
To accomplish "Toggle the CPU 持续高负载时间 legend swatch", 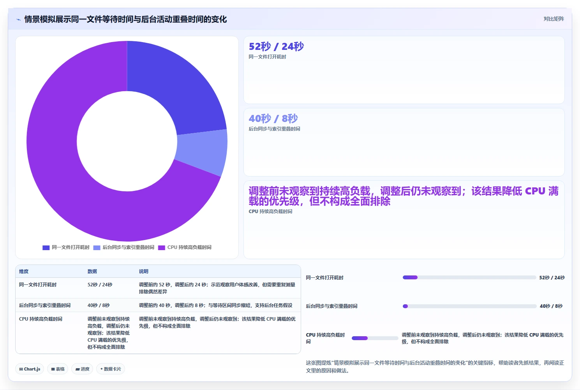I will [x=162, y=247].
